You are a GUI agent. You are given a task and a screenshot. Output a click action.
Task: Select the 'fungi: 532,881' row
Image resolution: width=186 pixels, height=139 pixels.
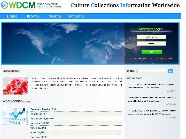pyautogui.click(x=76, y=128)
